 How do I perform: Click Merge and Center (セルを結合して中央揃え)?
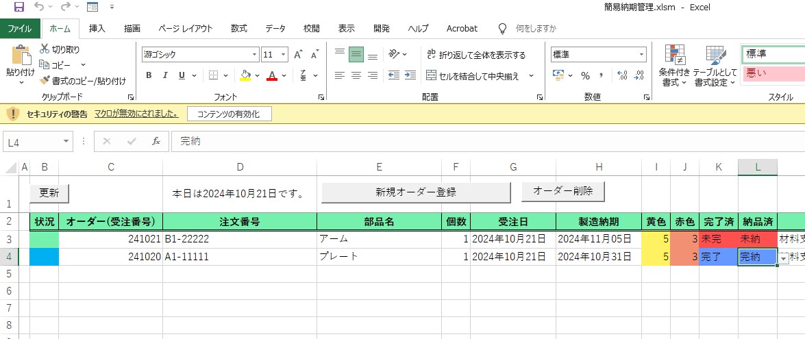473,76
